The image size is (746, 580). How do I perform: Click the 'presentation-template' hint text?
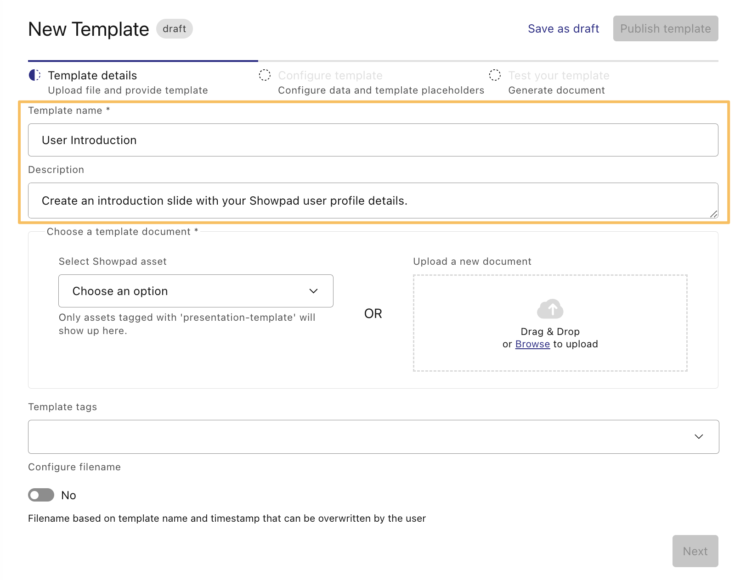pos(187,324)
